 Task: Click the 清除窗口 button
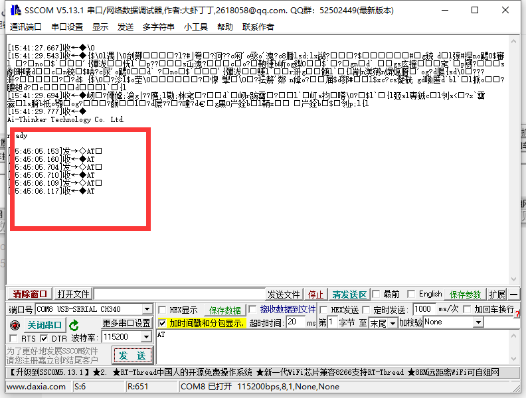(x=30, y=294)
